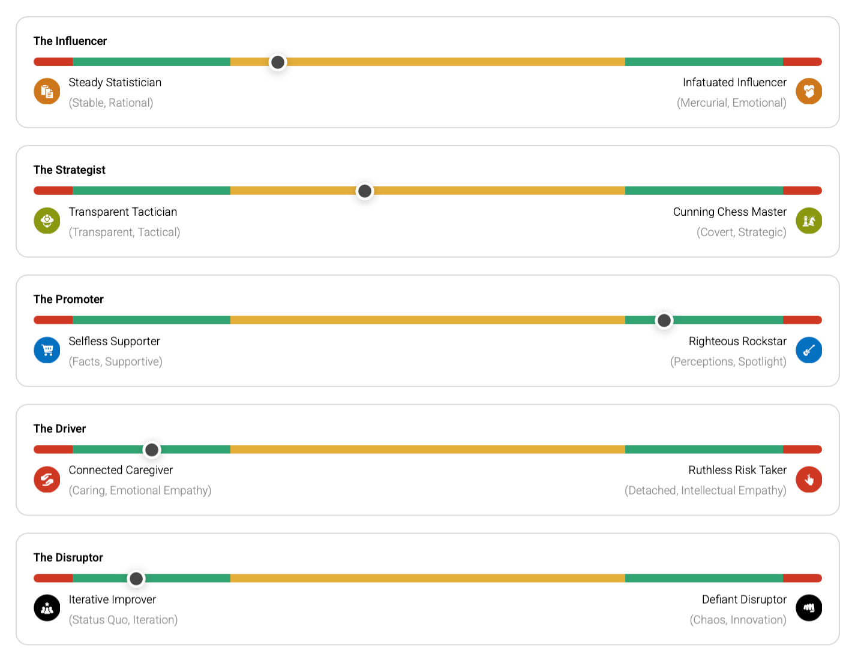The width and height of the screenshot is (858, 654).
Task: Click the Righteous Rockstar guitar icon
Action: pyautogui.click(x=809, y=350)
